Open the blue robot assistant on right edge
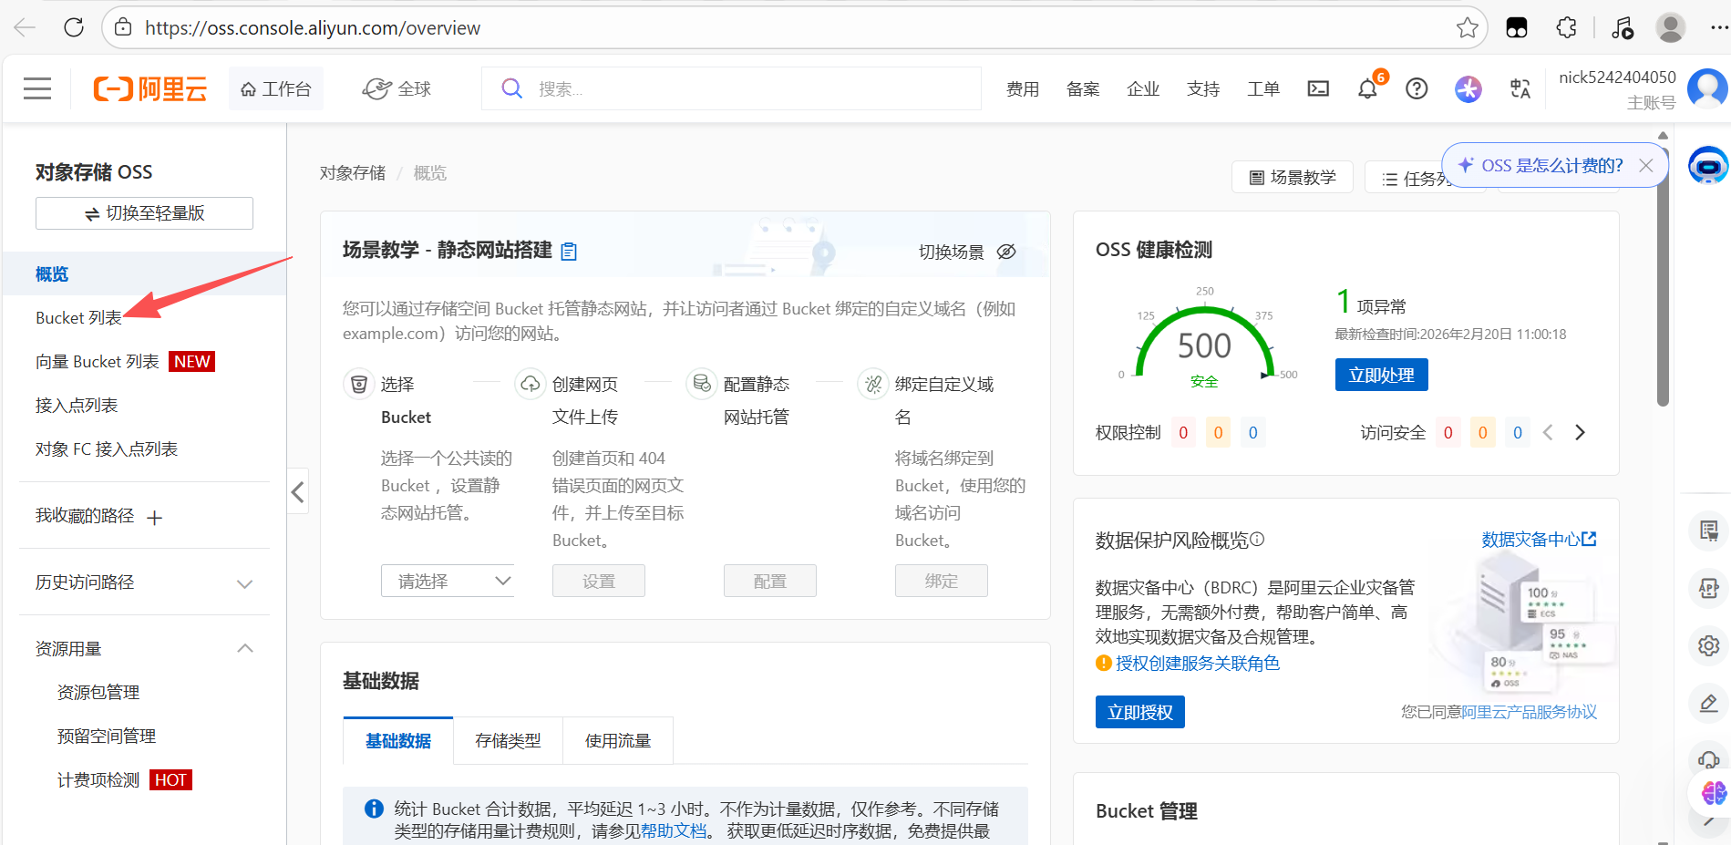Viewport: 1731px width, 845px height. tap(1707, 166)
